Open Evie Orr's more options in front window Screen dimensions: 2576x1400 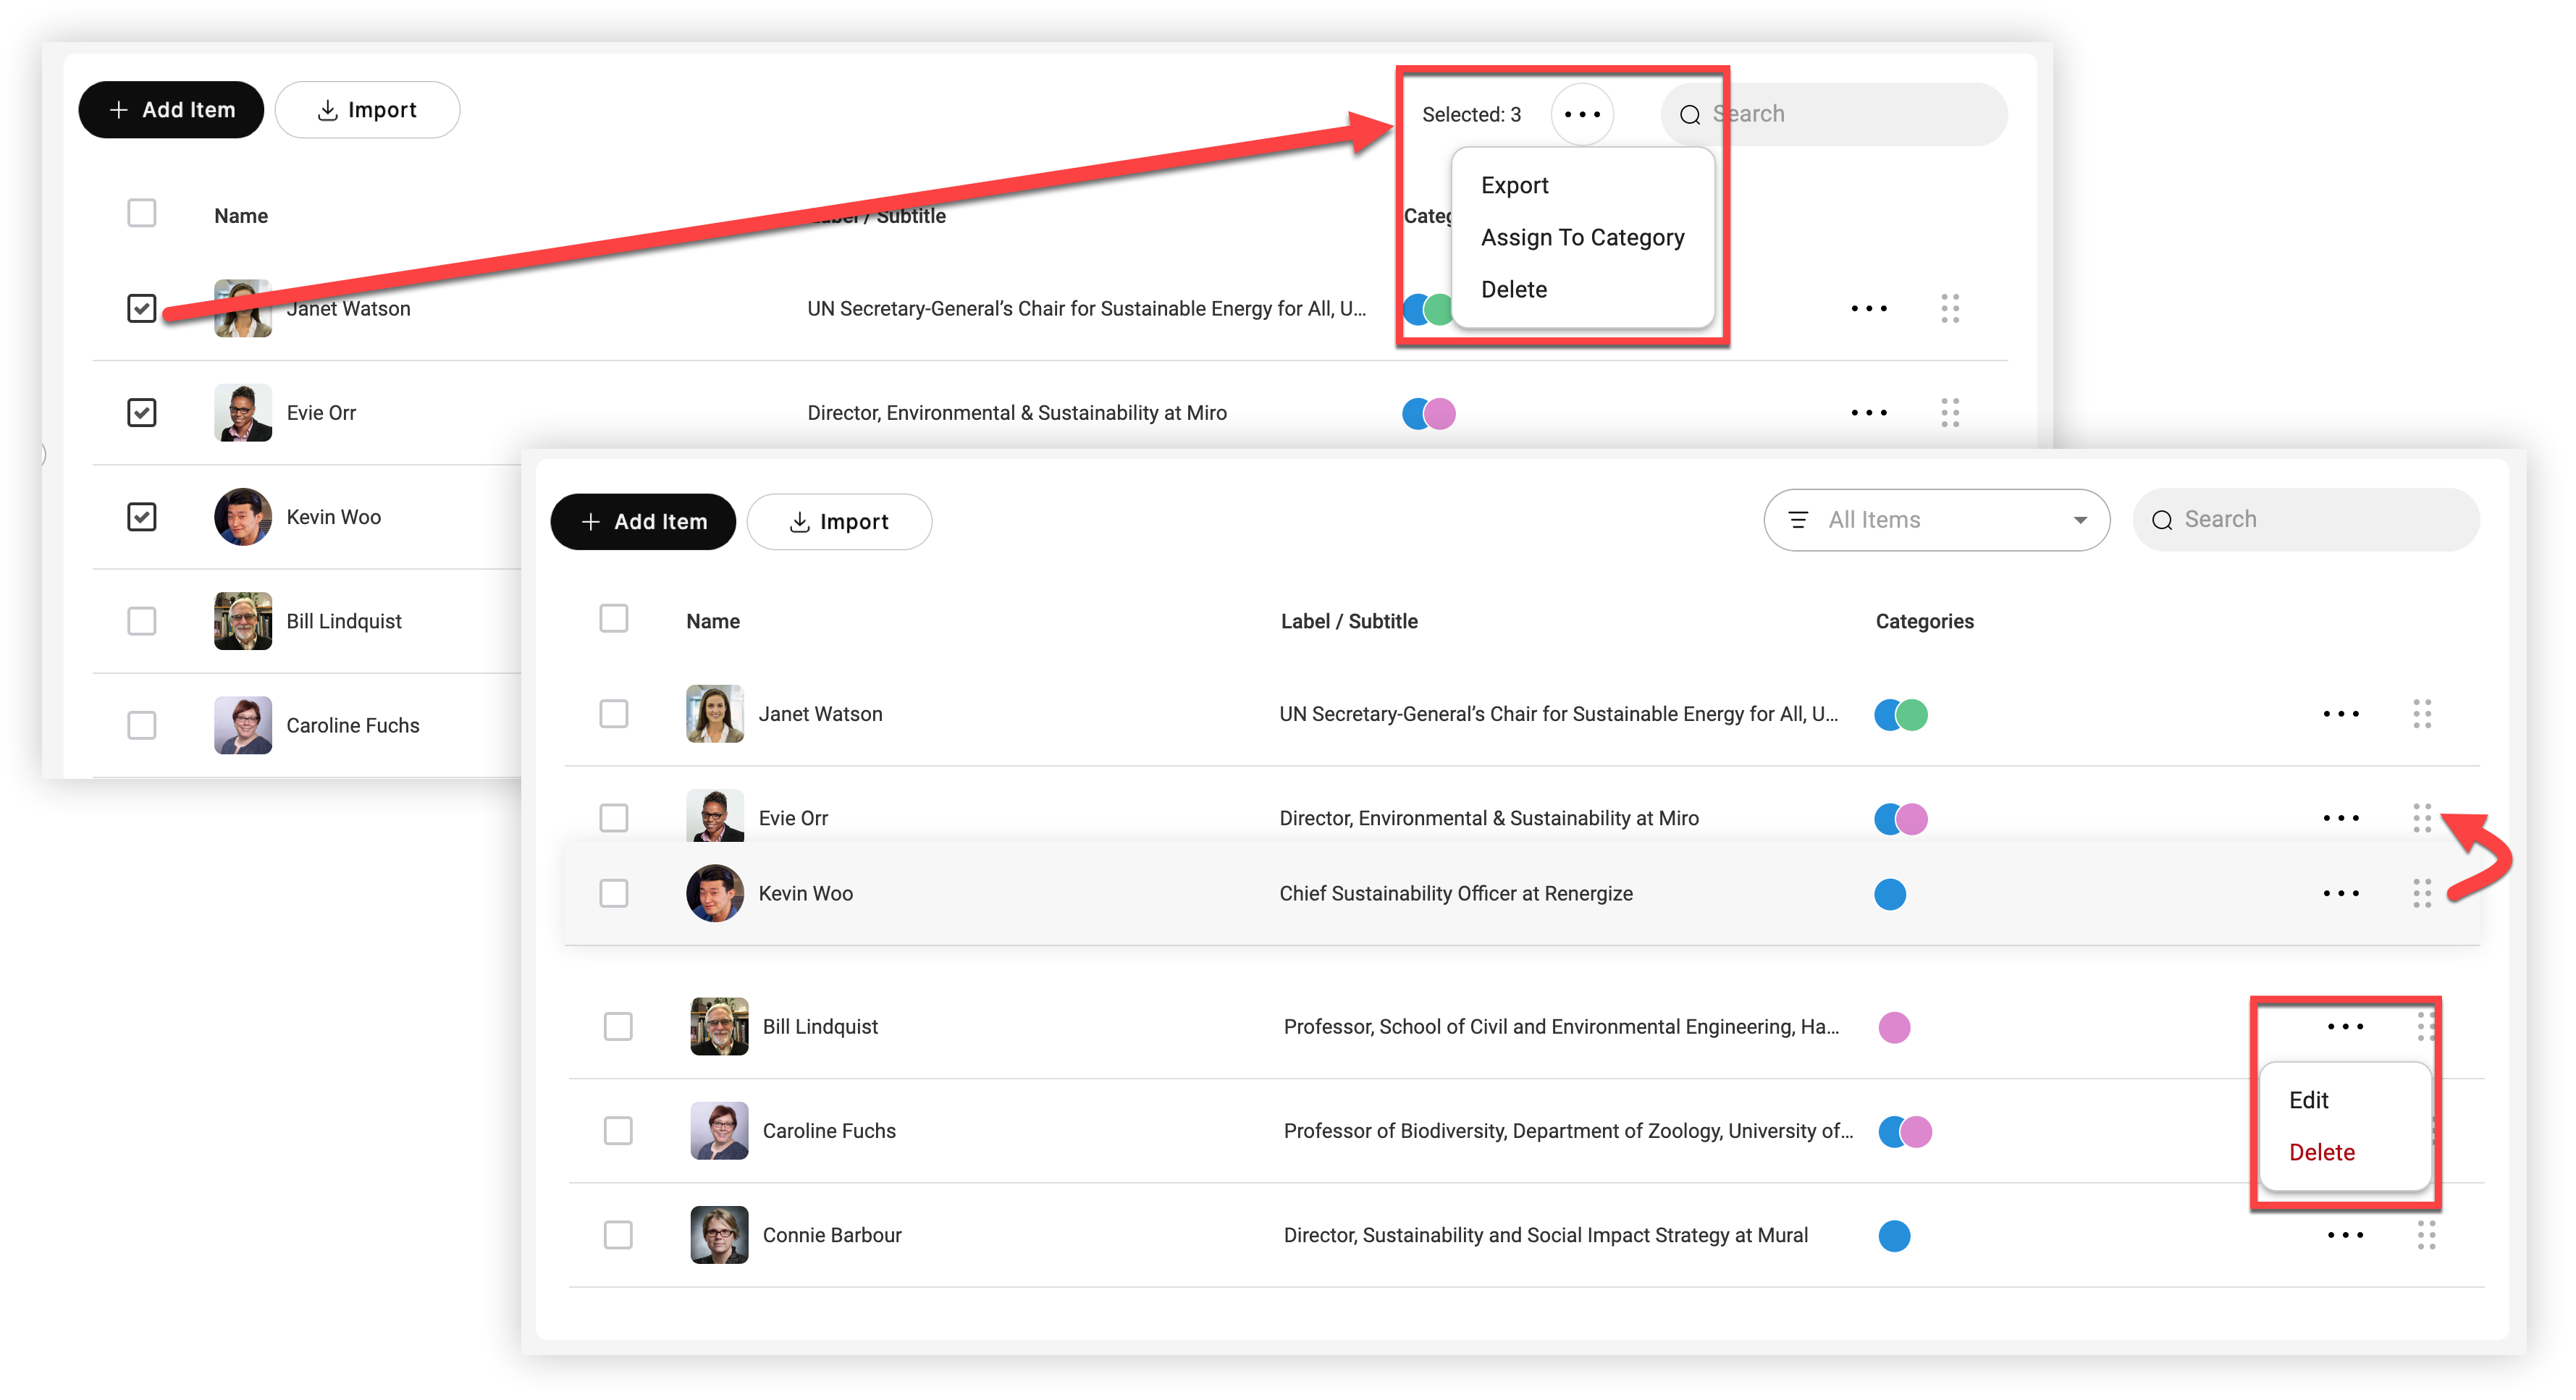pos(2341,818)
